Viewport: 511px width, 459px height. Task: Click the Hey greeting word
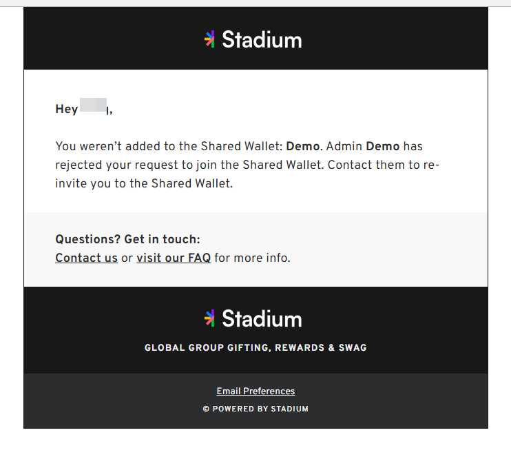[x=67, y=110]
